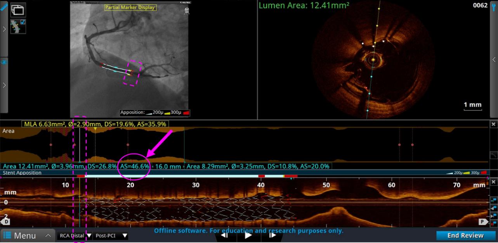Screen dimensions: 498x243
Task: Jump to next bookmark flag
Action: tap(494, 216)
